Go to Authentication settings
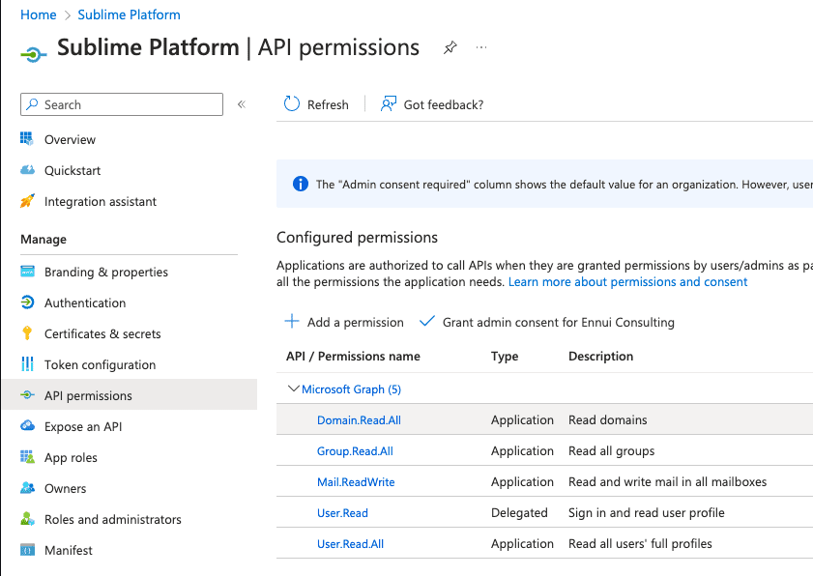This screenshot has width=813, height=576. click(x=85, y=302)
